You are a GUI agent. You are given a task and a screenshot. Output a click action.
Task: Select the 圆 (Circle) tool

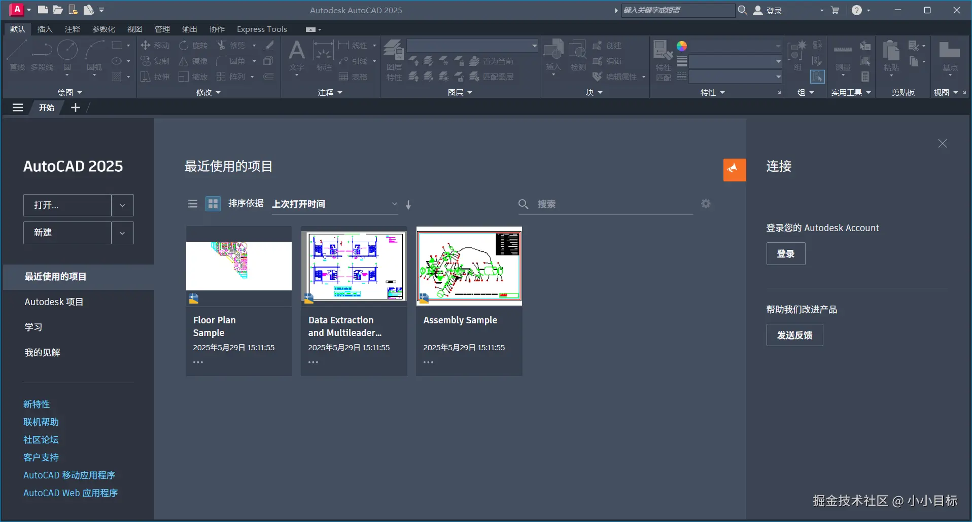pos(67,56)
